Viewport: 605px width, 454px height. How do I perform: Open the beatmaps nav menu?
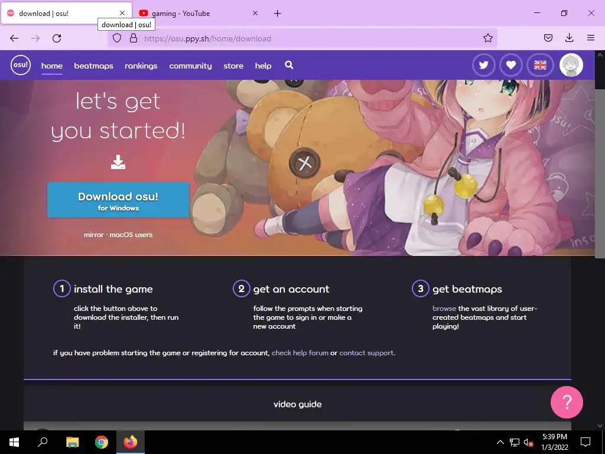coord(93,66)
